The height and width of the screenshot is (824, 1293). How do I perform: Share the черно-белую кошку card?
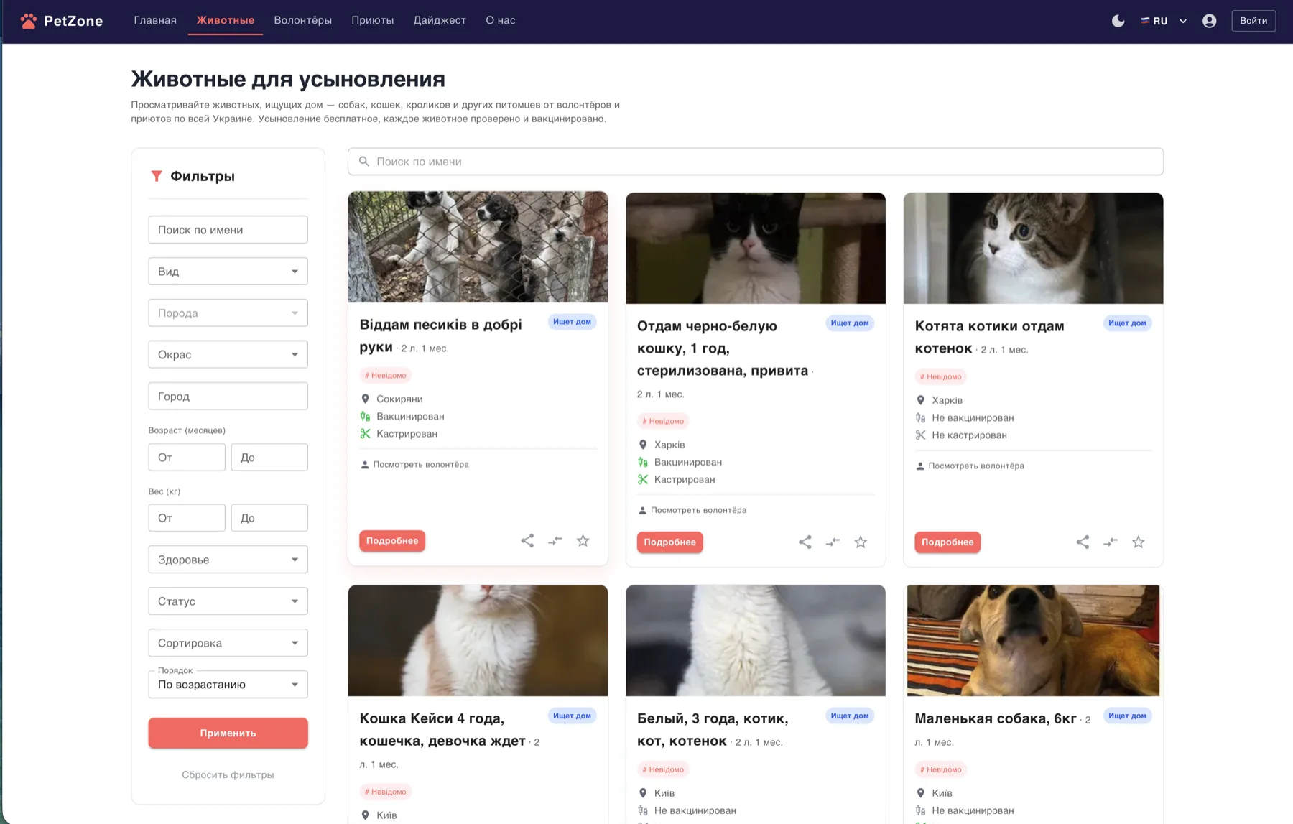pos(805,542)
